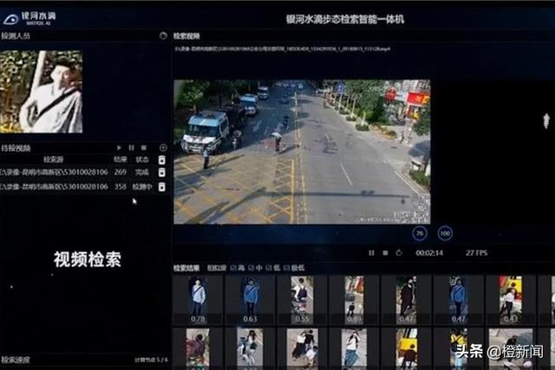The width and height of the screenshot is (555, 370).
Task: Stop the retrieved video playback
Action: (385, 253)
